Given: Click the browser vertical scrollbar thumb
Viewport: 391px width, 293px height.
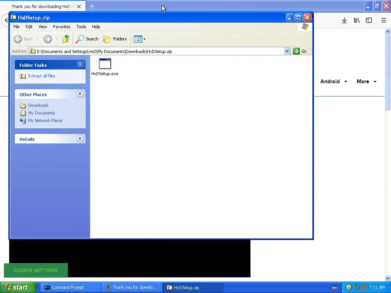Looking at the screenshot, I should coord(388,72).
